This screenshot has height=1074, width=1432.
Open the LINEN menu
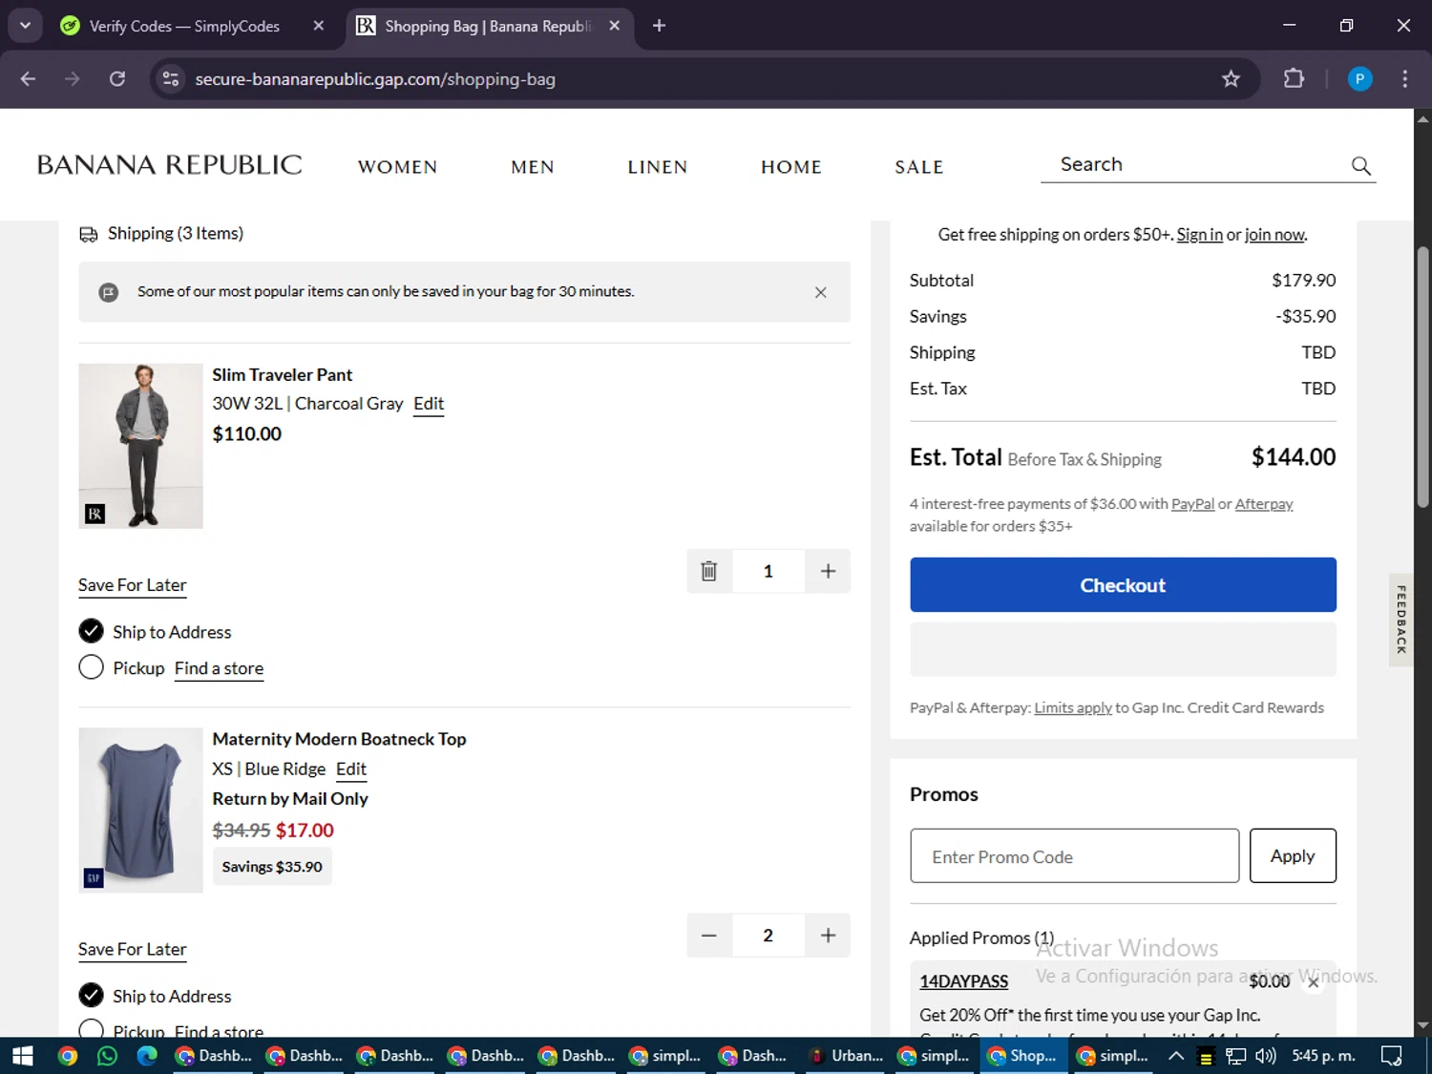[657, 167]
